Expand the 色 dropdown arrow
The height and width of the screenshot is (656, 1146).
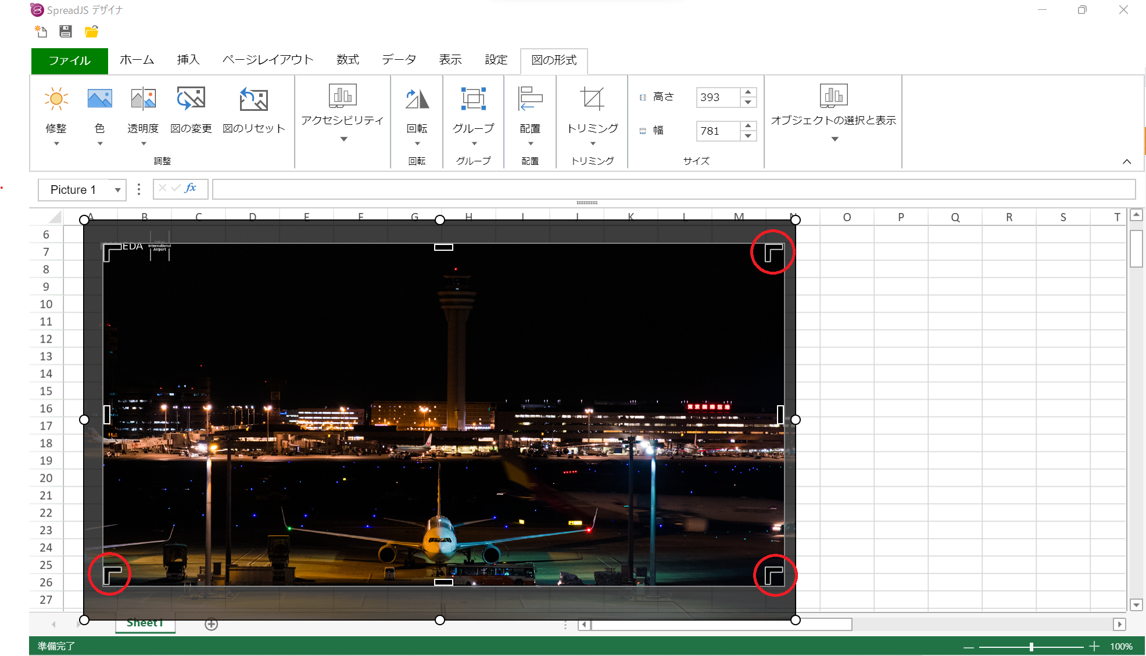click(100, 144)
